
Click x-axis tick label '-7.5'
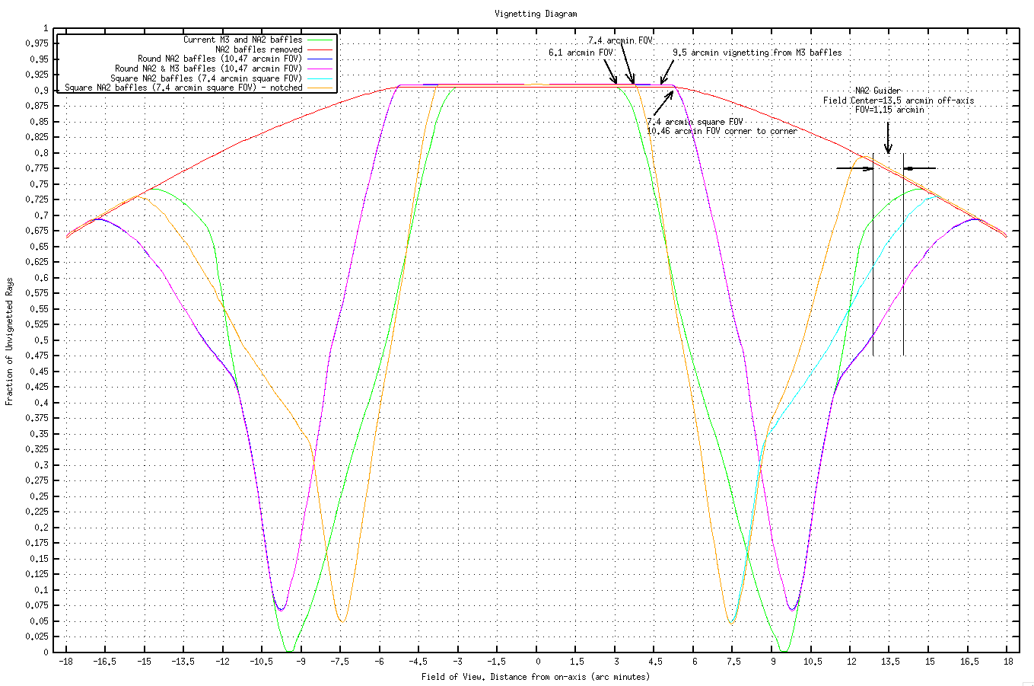click(339, 662)
